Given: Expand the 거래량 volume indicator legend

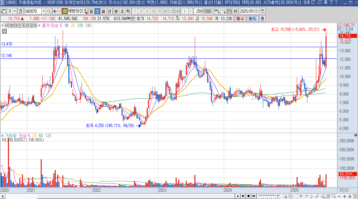Looking at the screenshot, I should 2,136.
